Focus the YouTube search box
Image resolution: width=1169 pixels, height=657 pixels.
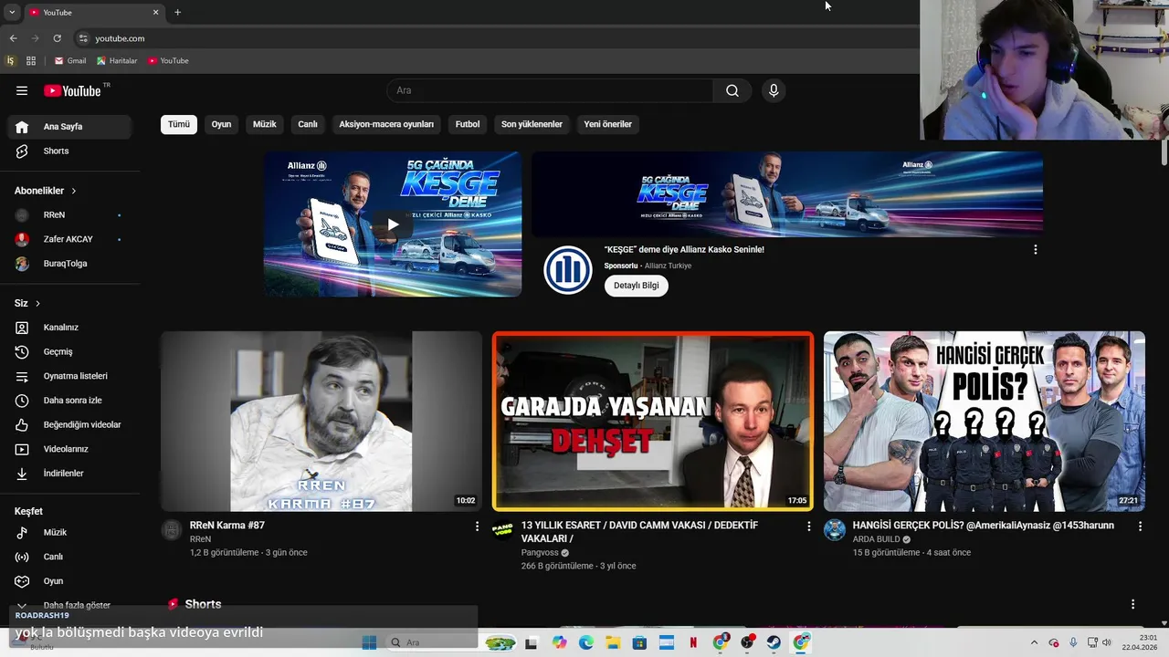point(550,90)
